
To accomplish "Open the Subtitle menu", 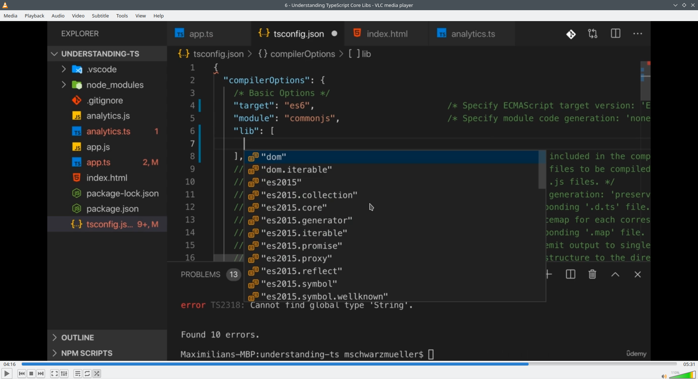I will click(x=100, y=16).
